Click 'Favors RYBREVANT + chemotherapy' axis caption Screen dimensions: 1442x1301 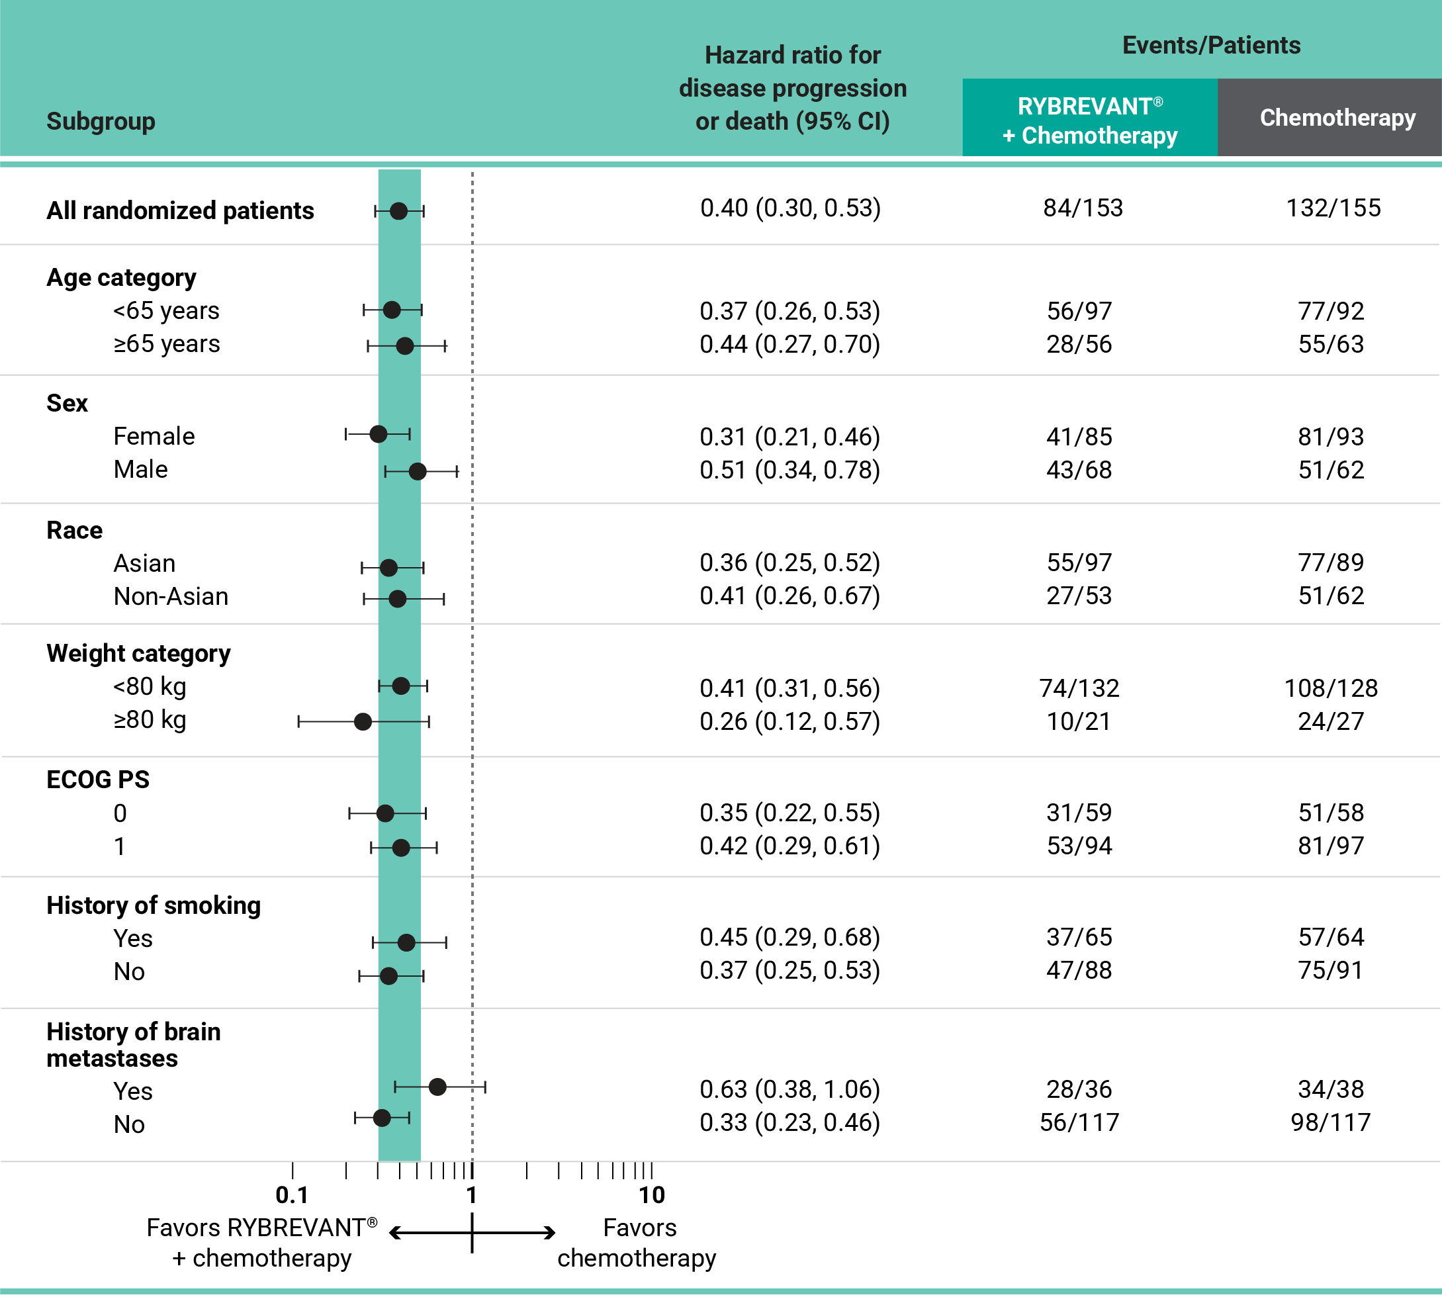(x=261, y=1243)
